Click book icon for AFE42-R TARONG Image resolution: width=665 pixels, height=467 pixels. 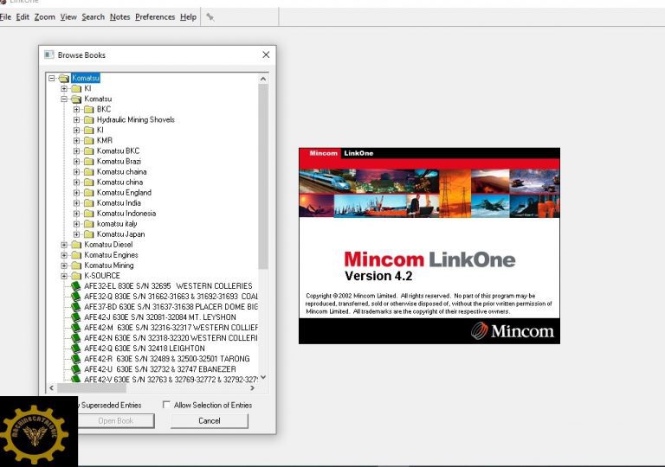click(76, 359)
